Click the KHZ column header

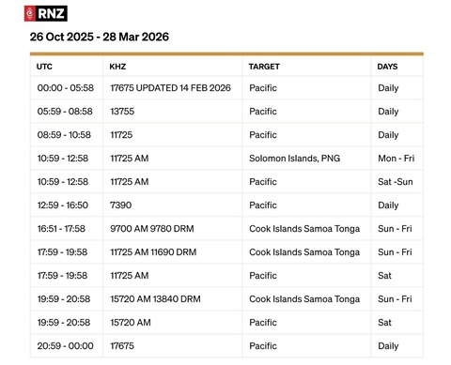click(117, 67)
